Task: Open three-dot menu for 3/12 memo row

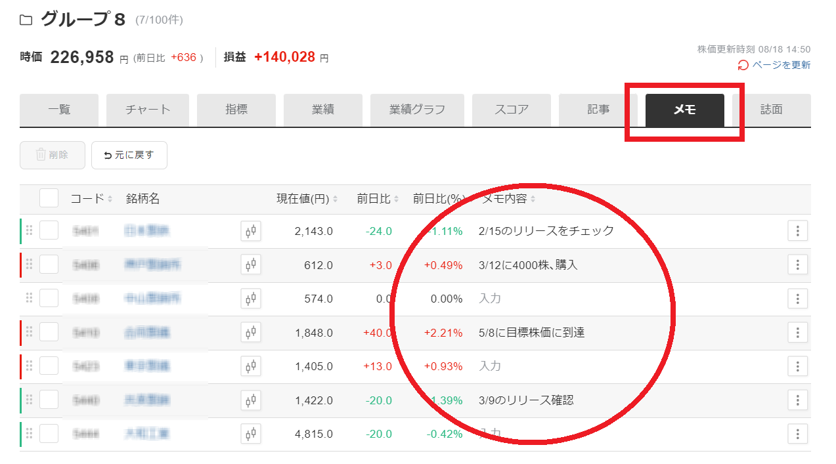Action: (x=797, y=265)
